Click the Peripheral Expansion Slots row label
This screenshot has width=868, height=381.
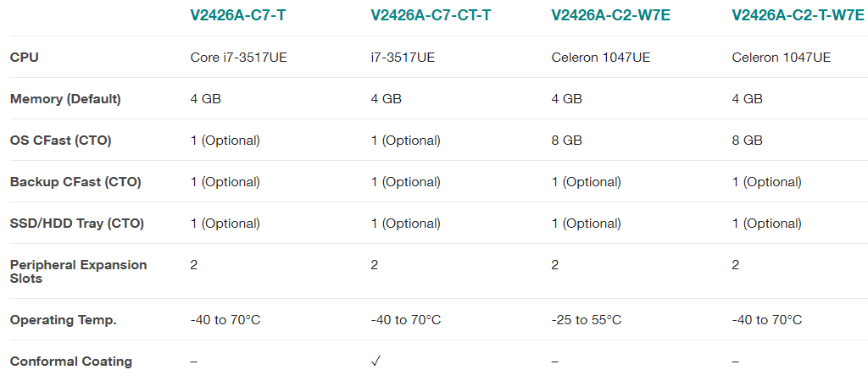[78, 271]
